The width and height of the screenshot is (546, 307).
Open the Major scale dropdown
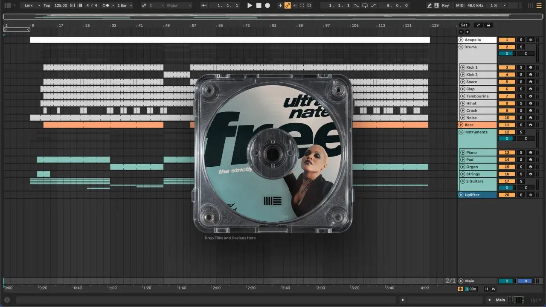click(179, 6)
